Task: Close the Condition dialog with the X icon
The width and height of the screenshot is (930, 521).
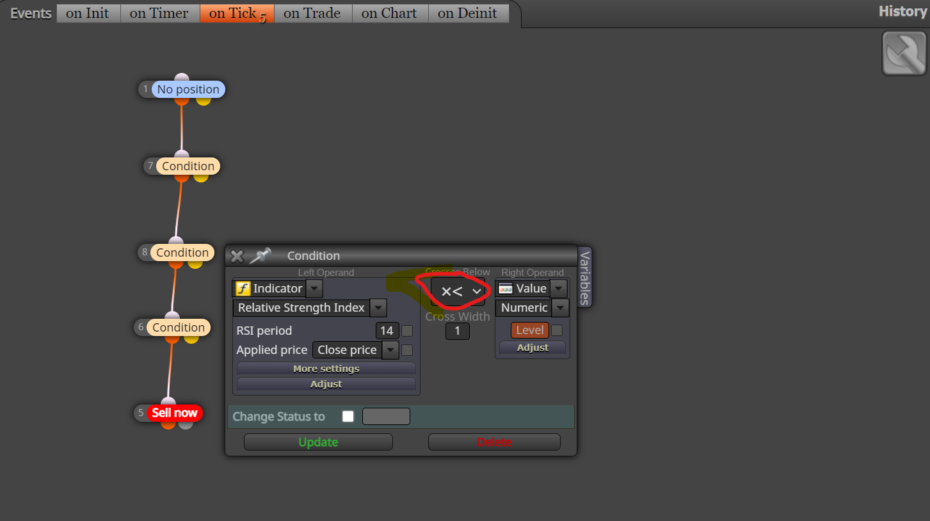Action: pyautogui.click(x=237, y=256)
